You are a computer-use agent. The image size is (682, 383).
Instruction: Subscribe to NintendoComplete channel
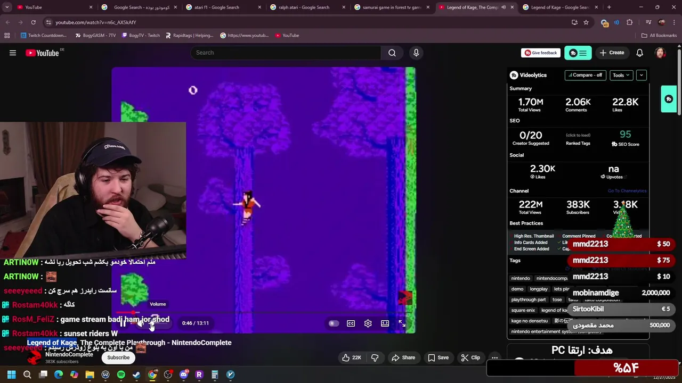[x=118, y=357]
